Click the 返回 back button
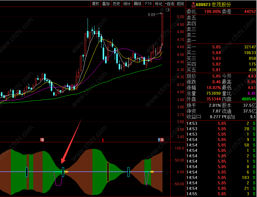This screenshot has width=257, height=197. pos(180,4)
